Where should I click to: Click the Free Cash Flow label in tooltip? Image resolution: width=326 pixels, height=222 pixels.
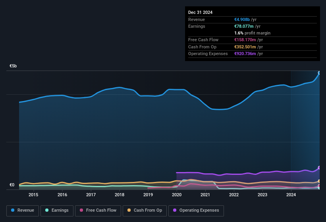pos(203,40)
